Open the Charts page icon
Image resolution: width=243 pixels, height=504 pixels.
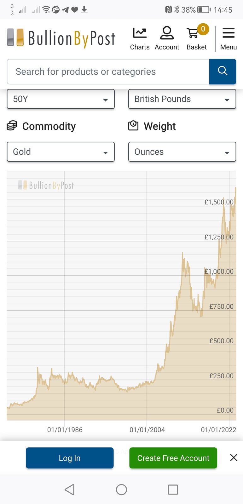tap(140, 39)
